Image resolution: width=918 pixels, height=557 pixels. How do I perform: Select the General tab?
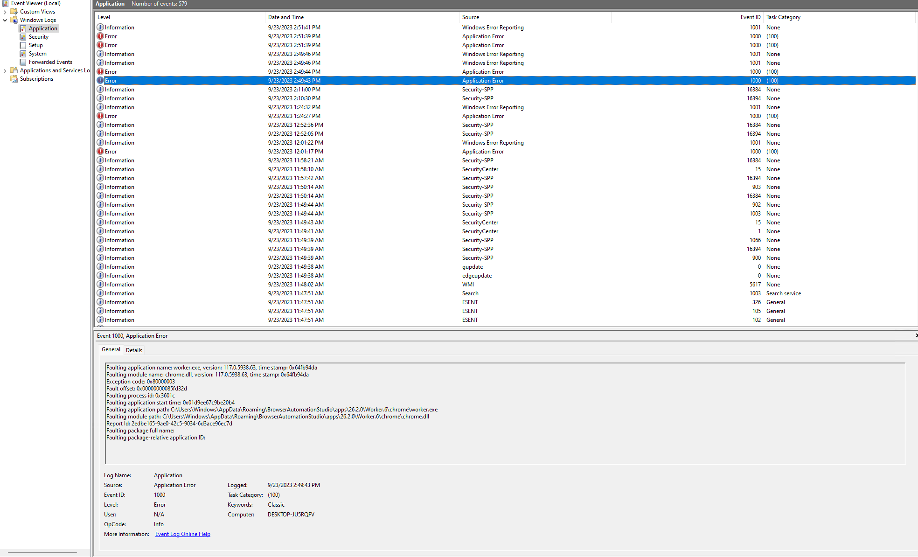tap(111, 349)
